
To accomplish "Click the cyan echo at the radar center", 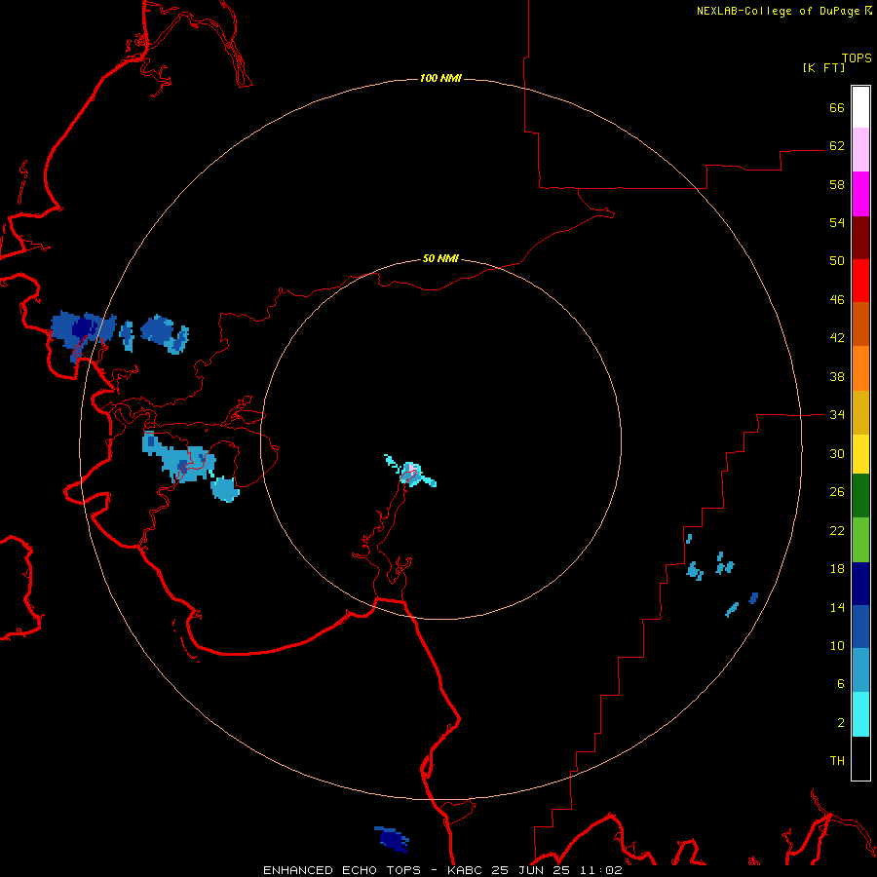I will pyautogui.click(x=411, y=473).
